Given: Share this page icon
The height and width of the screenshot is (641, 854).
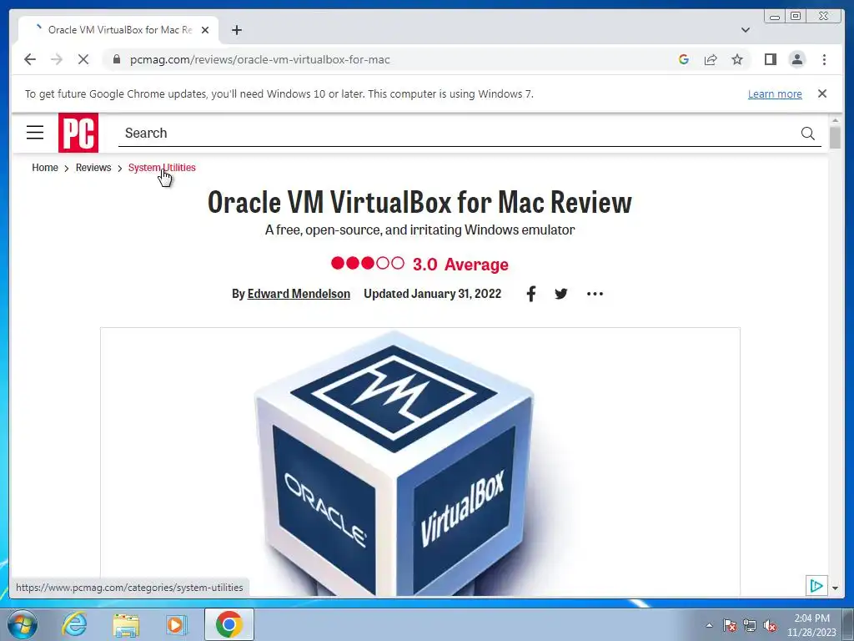Looking at the screenshot, I should point(711,59).
